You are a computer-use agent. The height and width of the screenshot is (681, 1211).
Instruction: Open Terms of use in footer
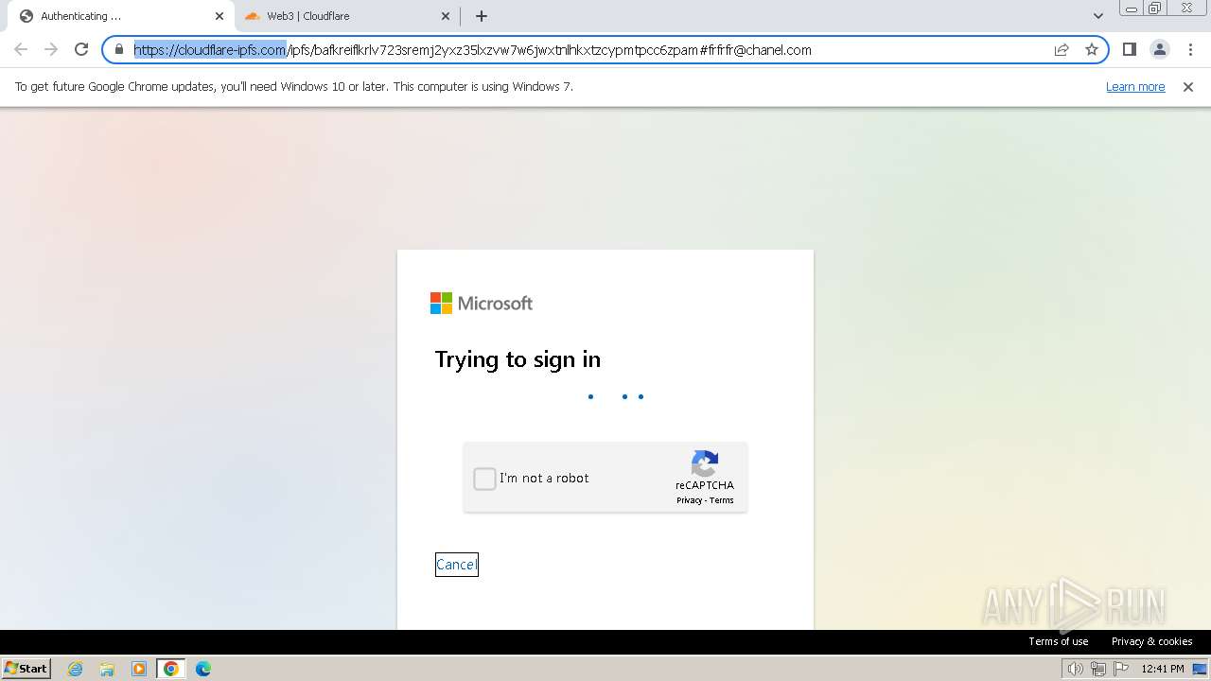click(1059, 641)
